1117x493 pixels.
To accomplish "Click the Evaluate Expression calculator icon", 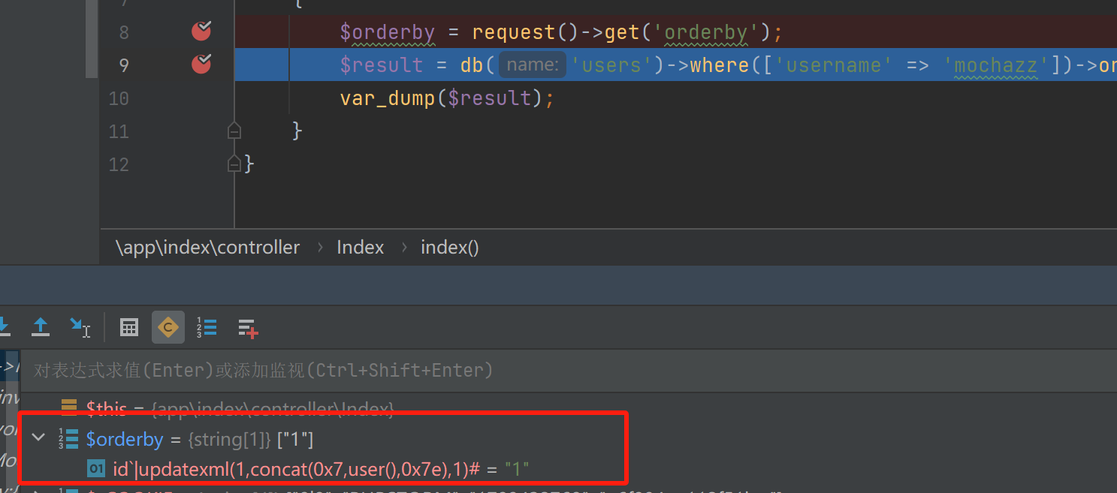I will tap(129, 327).
